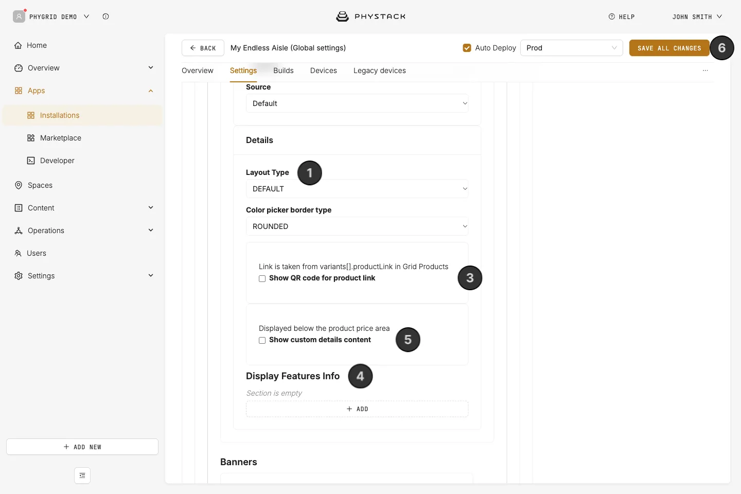Image resolution: width=741 pixels, height=494 pixels.
Task: Click the Phystack logo in header
Action: tap(370, 16)
